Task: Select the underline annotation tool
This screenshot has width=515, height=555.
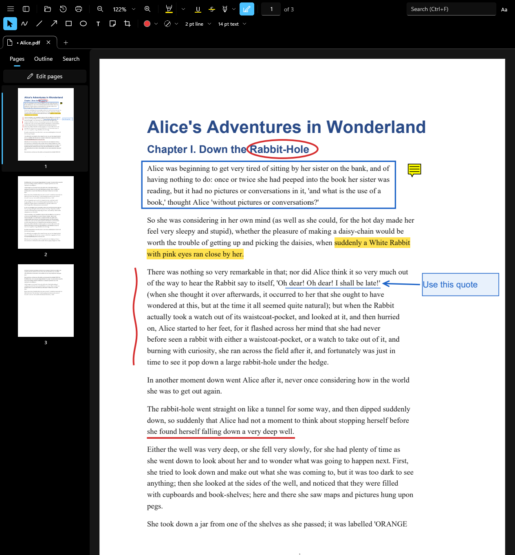Action: 198,9
